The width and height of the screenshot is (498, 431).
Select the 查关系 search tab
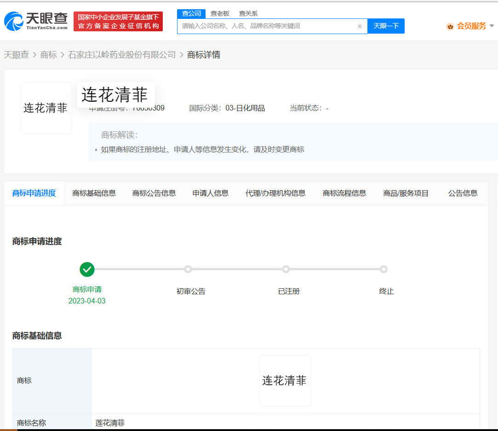pyautogui.click(x=248, y=13)
